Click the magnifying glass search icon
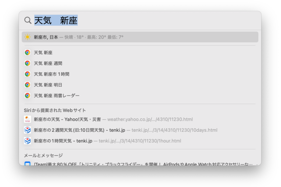This screenshot has height=187, width=281. click(28, 20)
